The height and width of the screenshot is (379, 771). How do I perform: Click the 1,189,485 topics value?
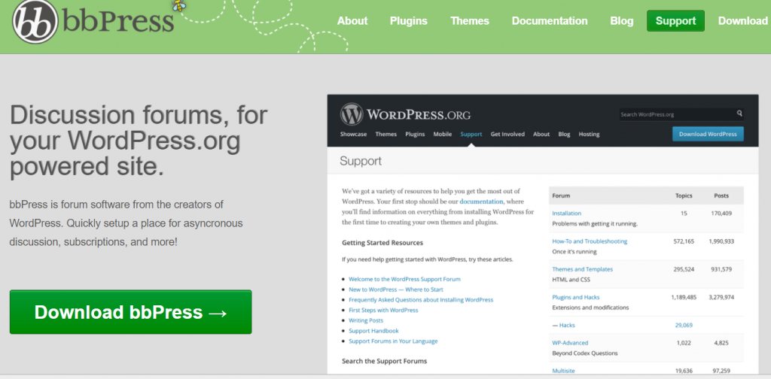tap(684, 297)
